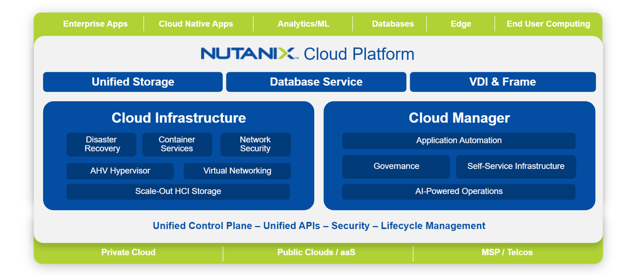Screen dimensions: 640x275
Task: Open the Public Clouds / aaS section
Action: tap(318, 252)
